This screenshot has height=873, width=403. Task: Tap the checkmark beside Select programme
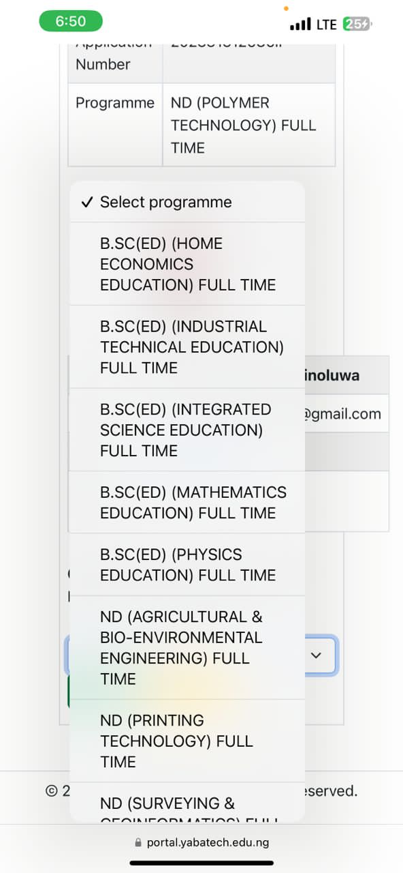(x=86, y=202)
